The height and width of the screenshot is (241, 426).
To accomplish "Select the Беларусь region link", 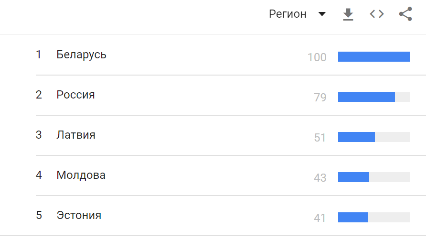I will click(x=81, y=55).
